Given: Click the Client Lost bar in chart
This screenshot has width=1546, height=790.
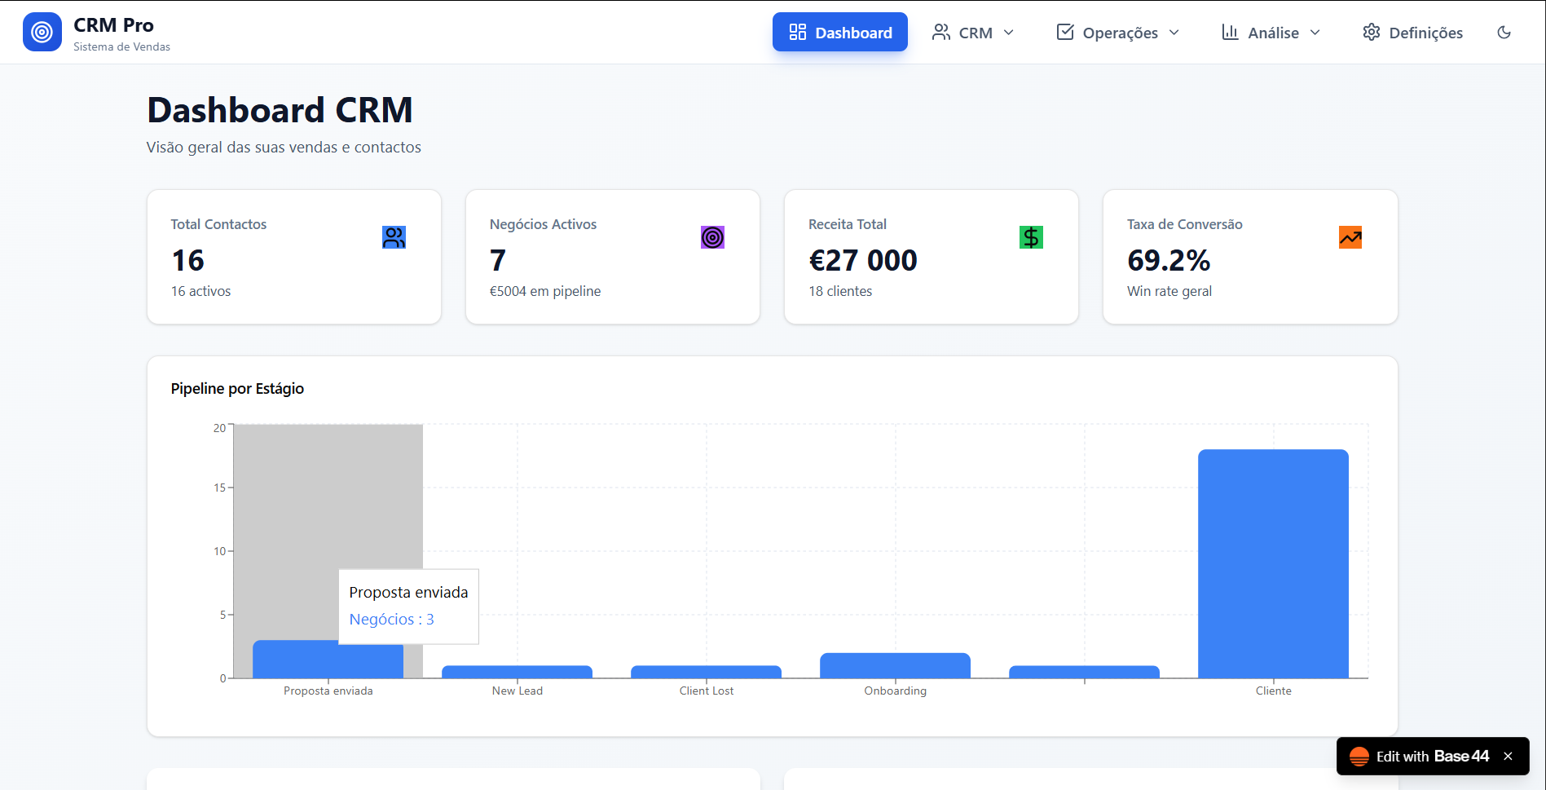Looking at the screenshot, I should point(707,672).
